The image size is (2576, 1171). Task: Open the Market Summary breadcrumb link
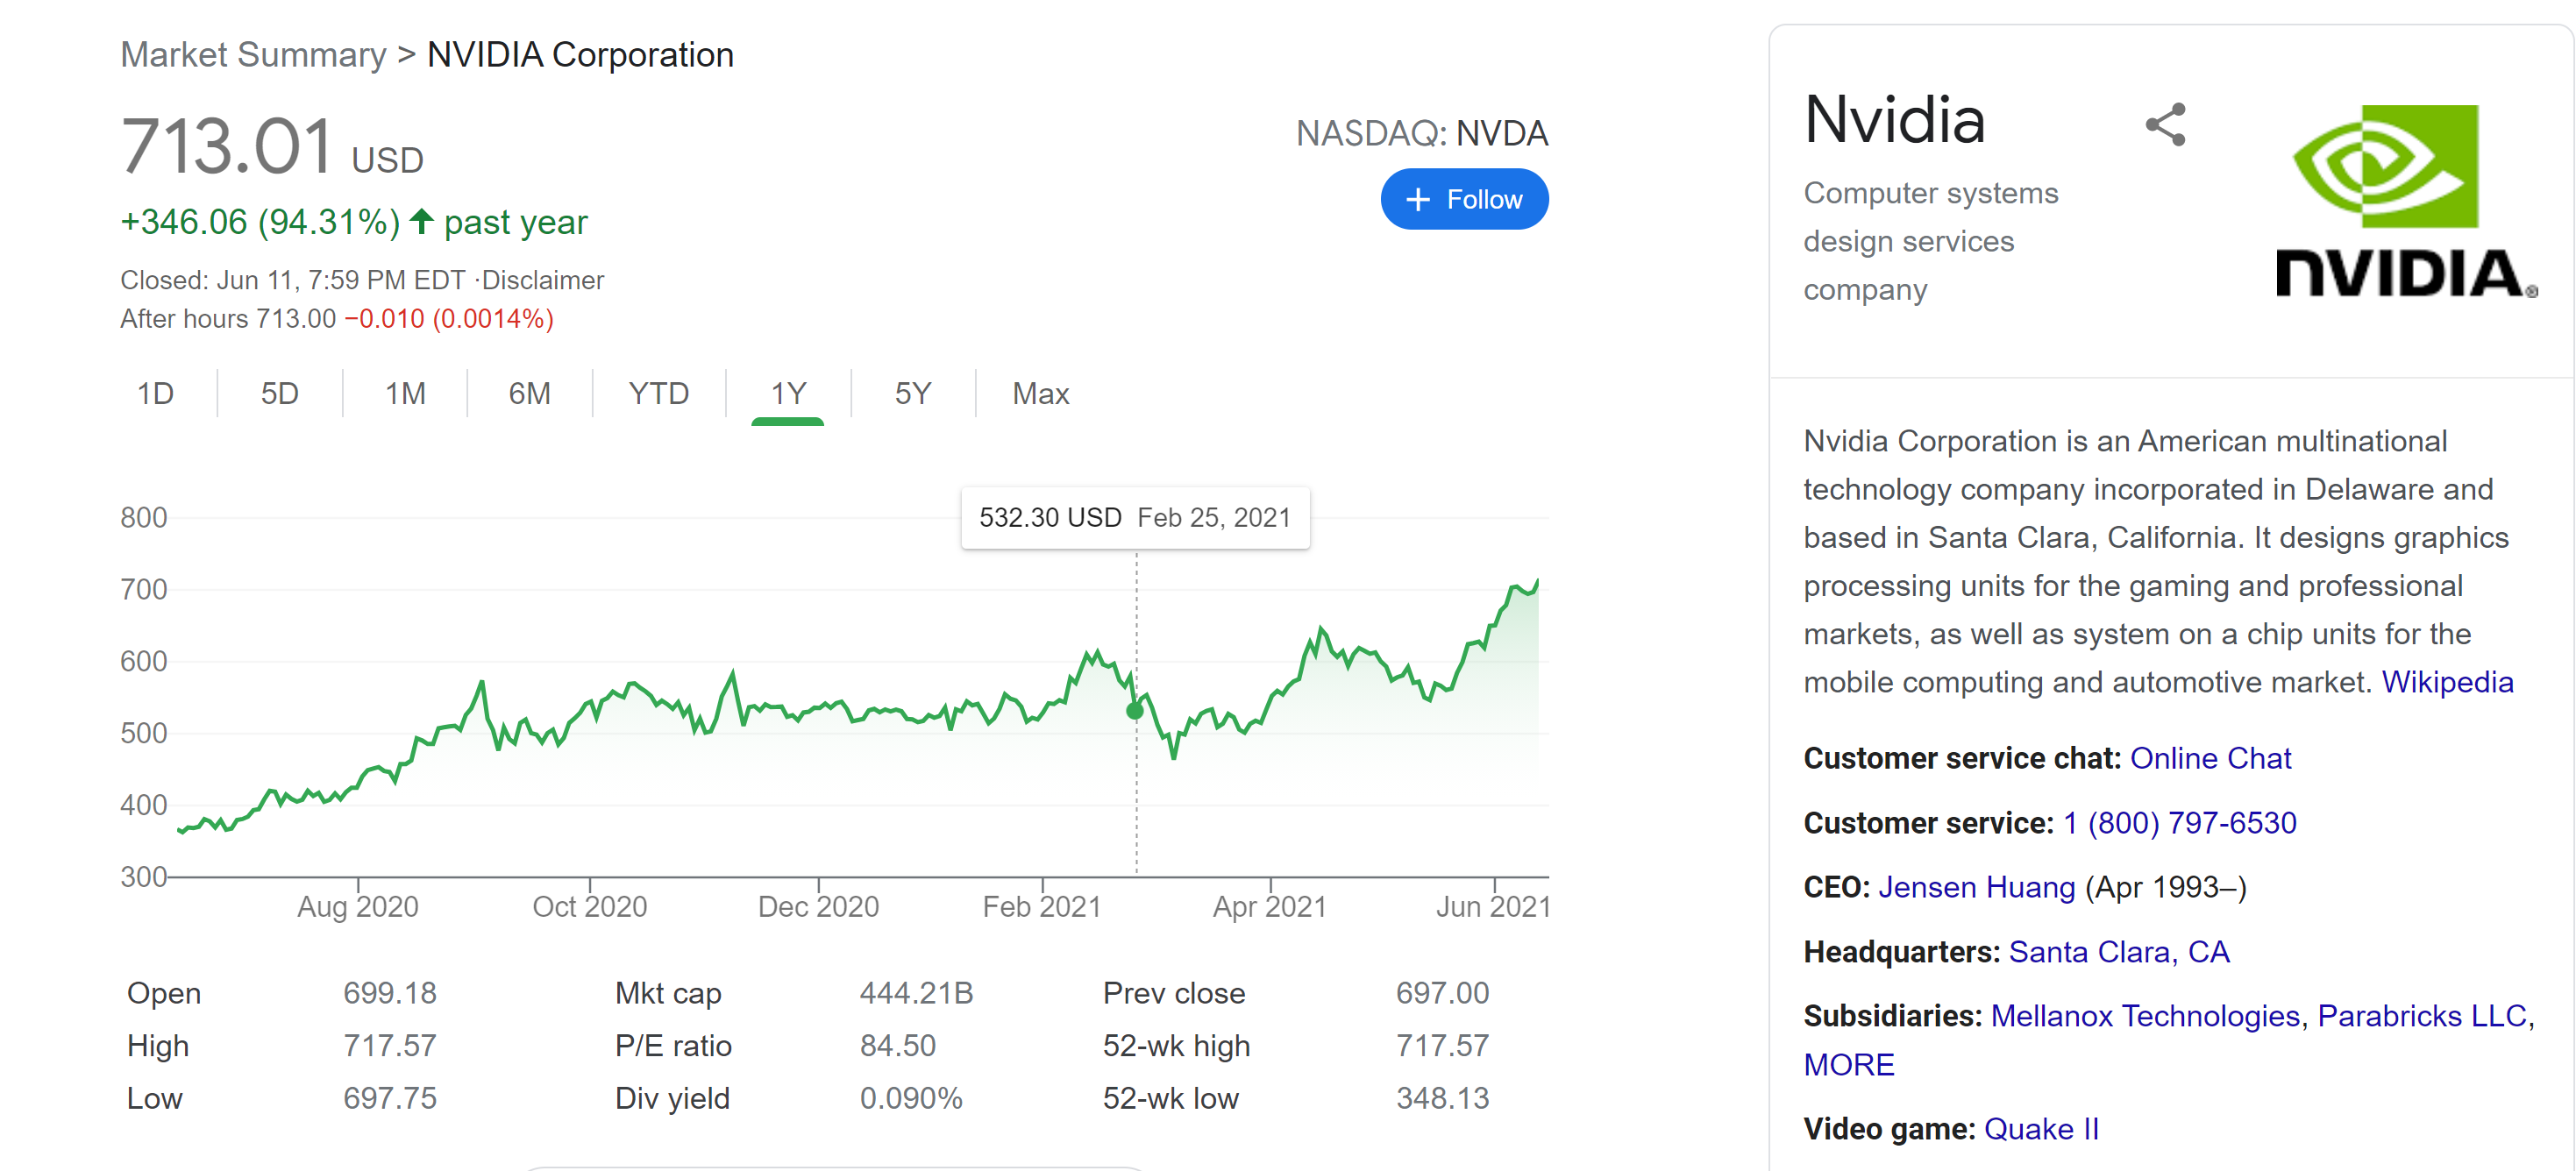[x=253, y=55]
